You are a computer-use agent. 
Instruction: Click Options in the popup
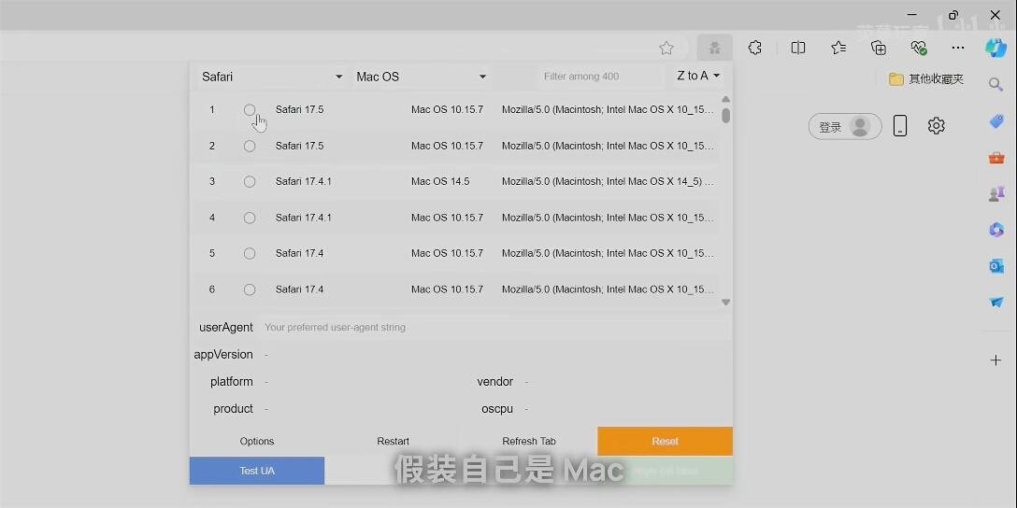coord(257,442)
